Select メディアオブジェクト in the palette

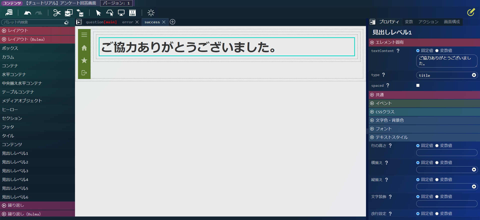(x=37, y=101)
